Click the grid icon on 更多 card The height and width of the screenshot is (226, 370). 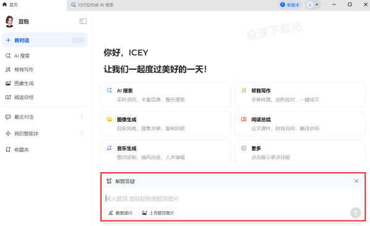[x=244, y=148]
